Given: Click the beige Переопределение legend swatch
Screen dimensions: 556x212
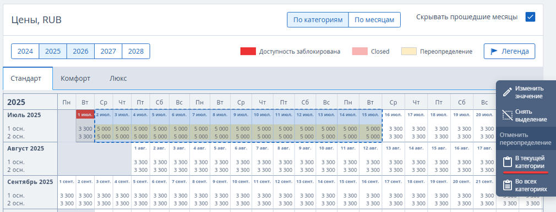Looking at the screenshot, I should [409, 51].
